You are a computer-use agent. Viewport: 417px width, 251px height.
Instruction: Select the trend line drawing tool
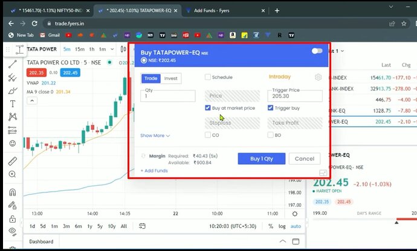13,64
